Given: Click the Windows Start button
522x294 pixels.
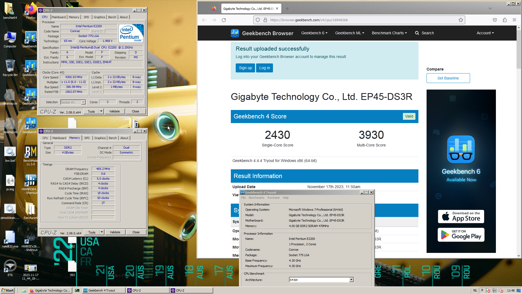Looking at the screenshot, I should click(7, 290).
